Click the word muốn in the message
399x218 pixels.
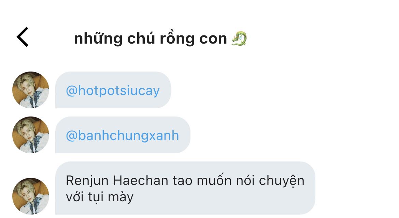click(x=214, y=180)
